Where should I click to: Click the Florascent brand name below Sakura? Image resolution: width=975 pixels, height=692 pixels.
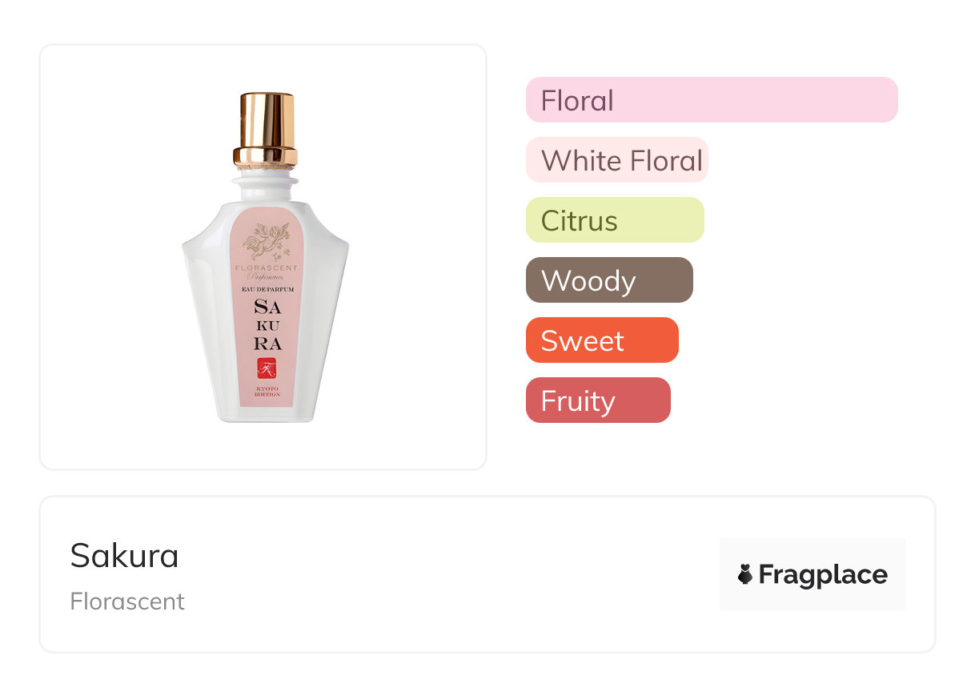(x=127, y=601)
